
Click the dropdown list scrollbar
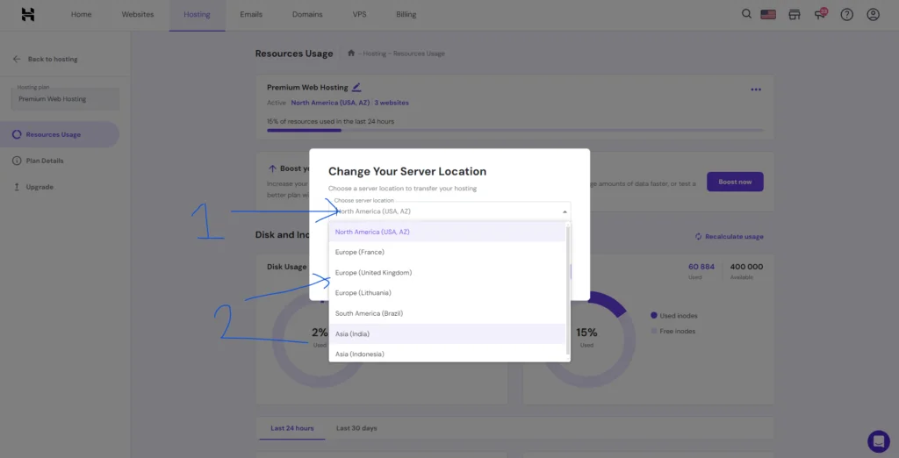[x=568, y=289]
